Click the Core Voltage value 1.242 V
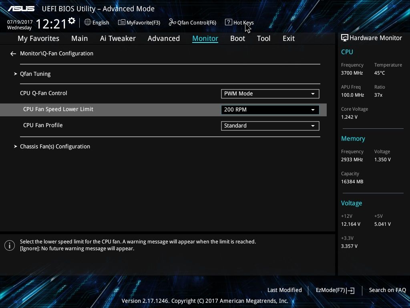Viewport: 410px width, 308px height. 349,117
